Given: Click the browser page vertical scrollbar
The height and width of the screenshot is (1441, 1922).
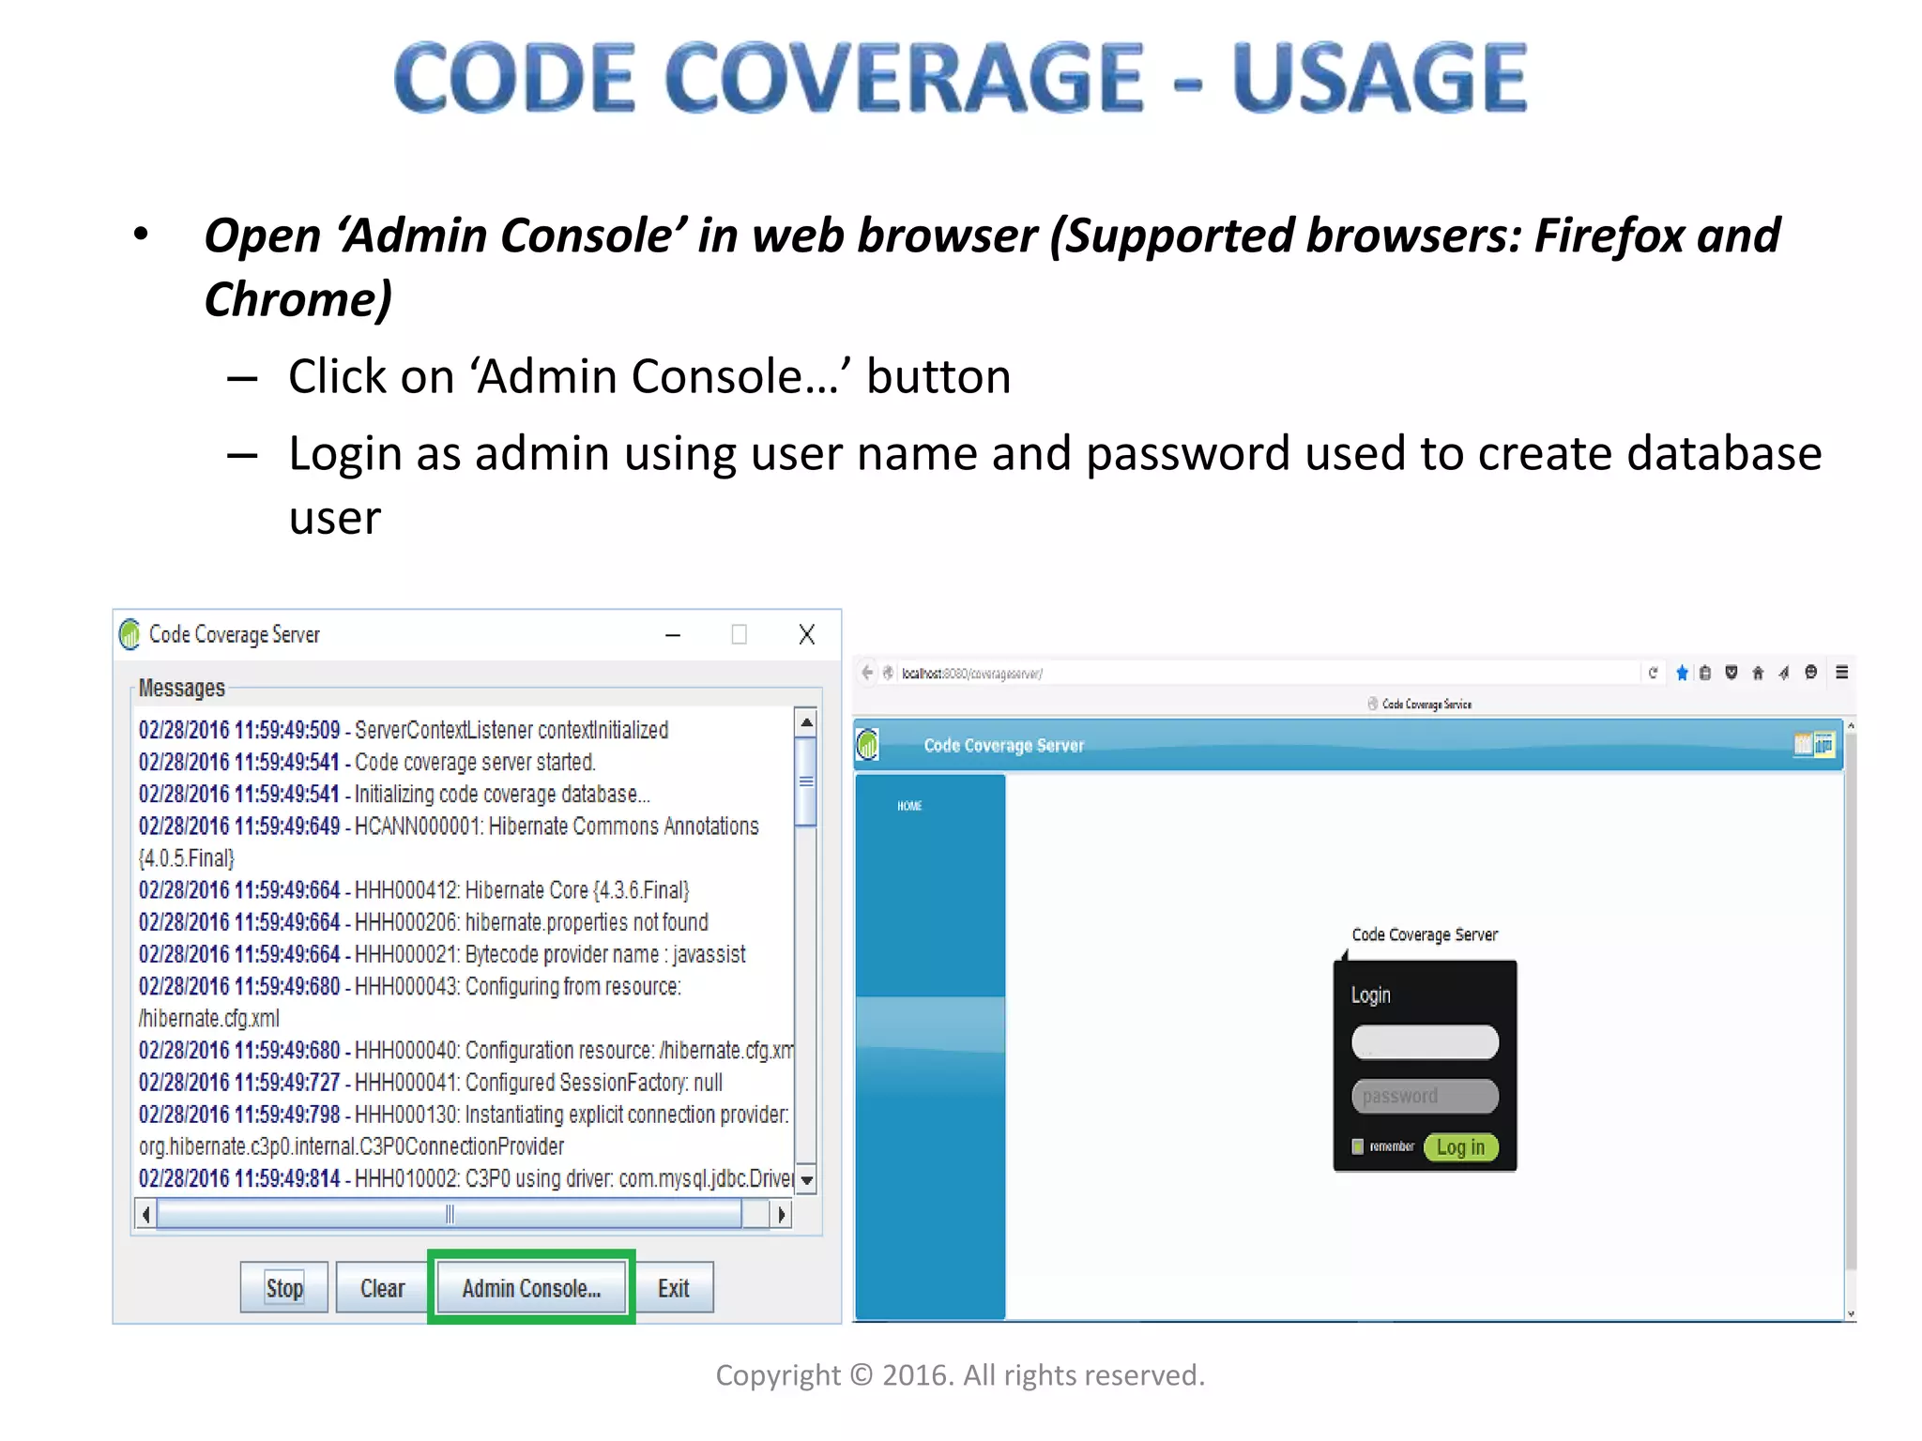Looking at the screenshot, I should tap(1851, 1002).
